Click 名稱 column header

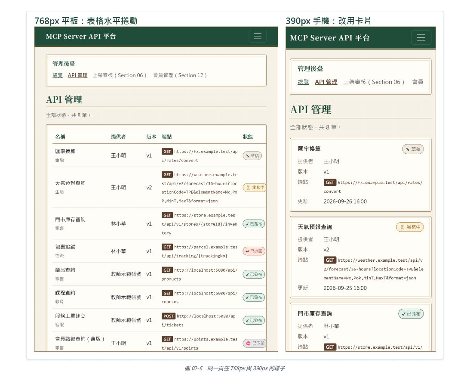[x=60, y=137]
